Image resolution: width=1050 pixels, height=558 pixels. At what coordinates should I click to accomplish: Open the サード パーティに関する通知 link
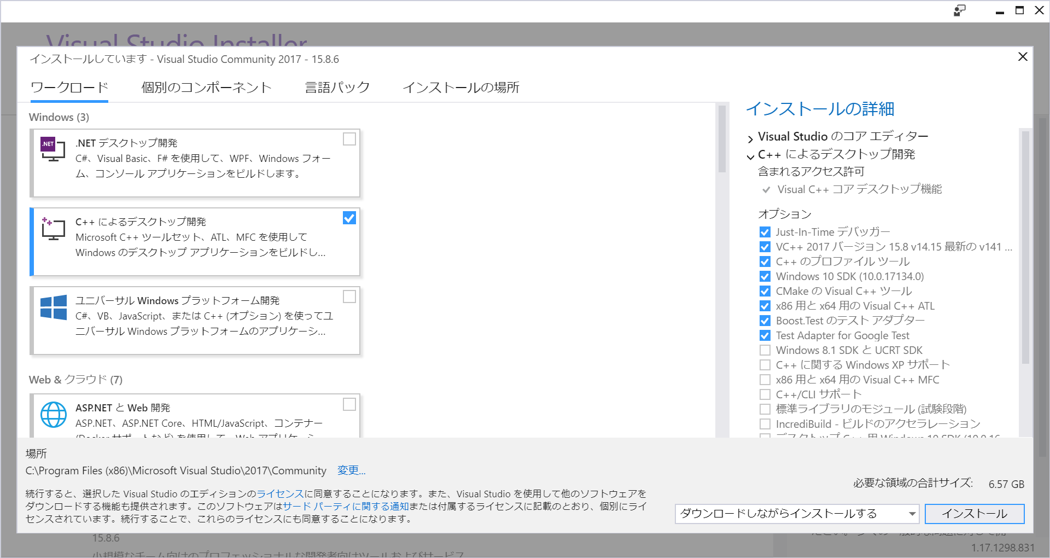pyautogui.click(x=346, y=507)
